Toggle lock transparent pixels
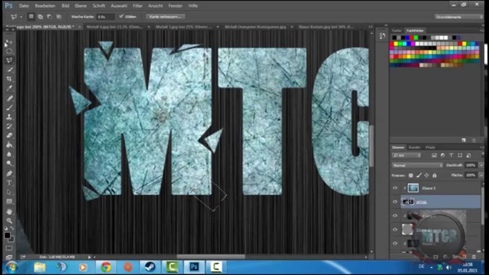489x275 pixels. (411, 175)
